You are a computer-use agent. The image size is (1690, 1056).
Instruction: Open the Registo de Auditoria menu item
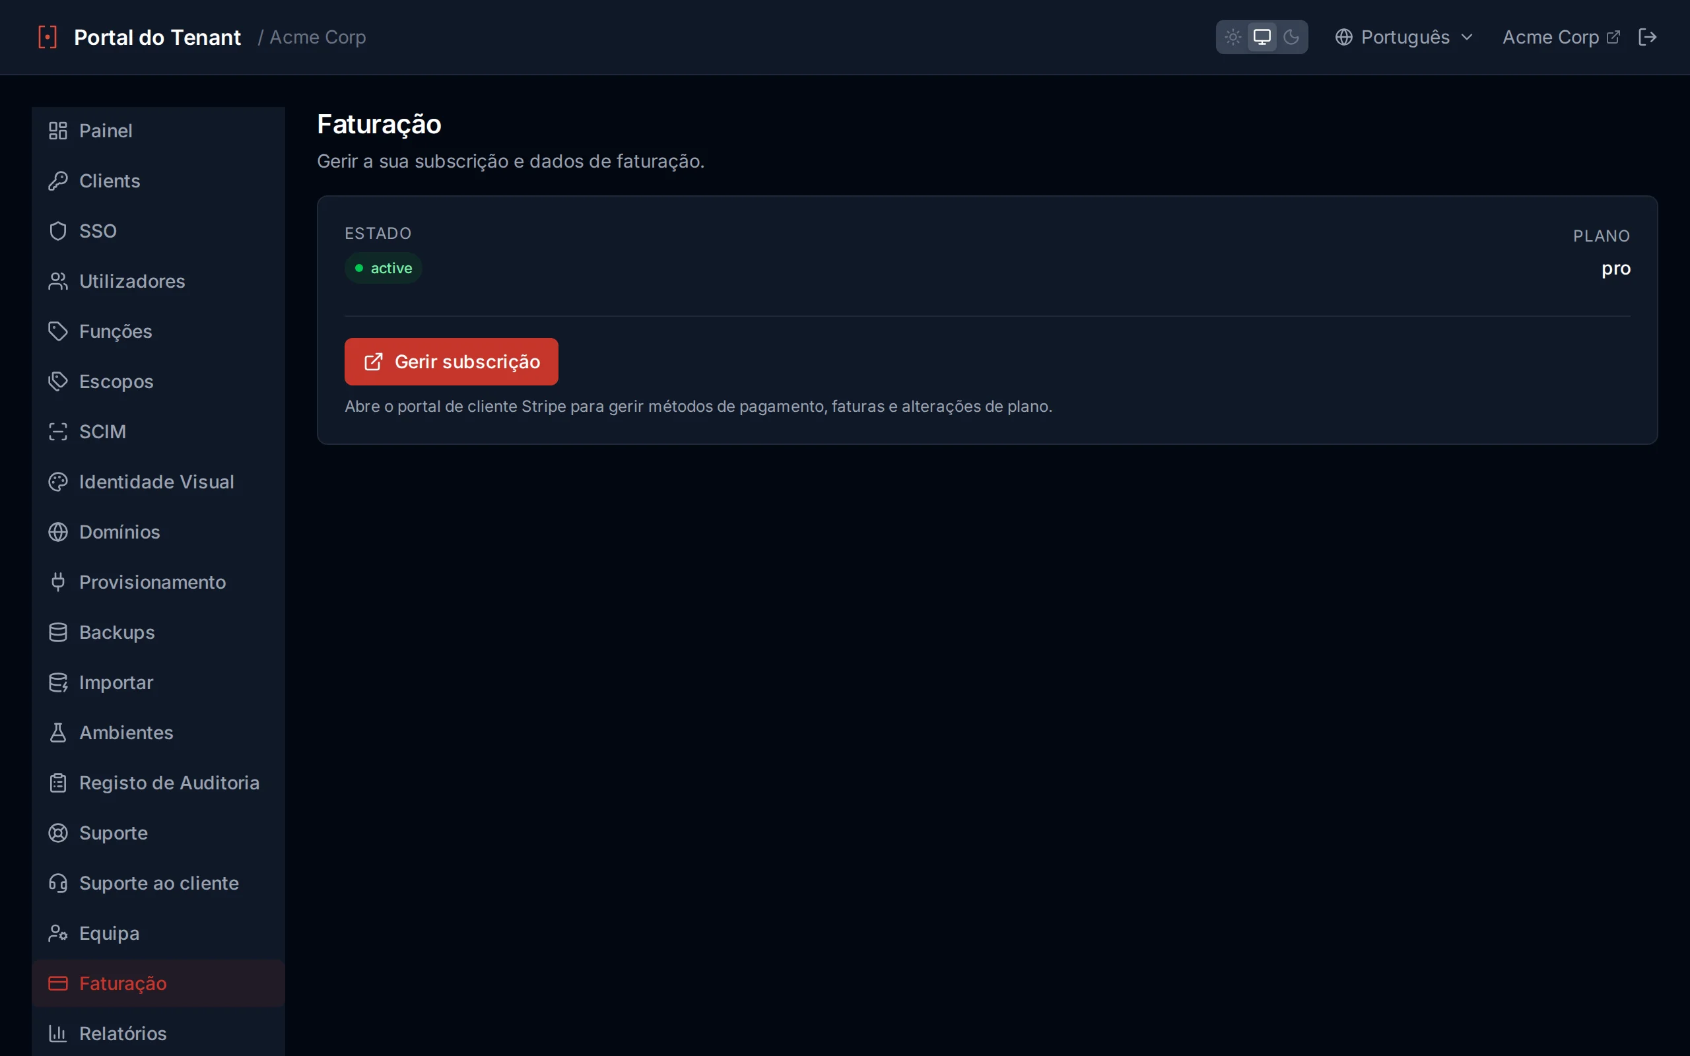(x=158, y=783)
